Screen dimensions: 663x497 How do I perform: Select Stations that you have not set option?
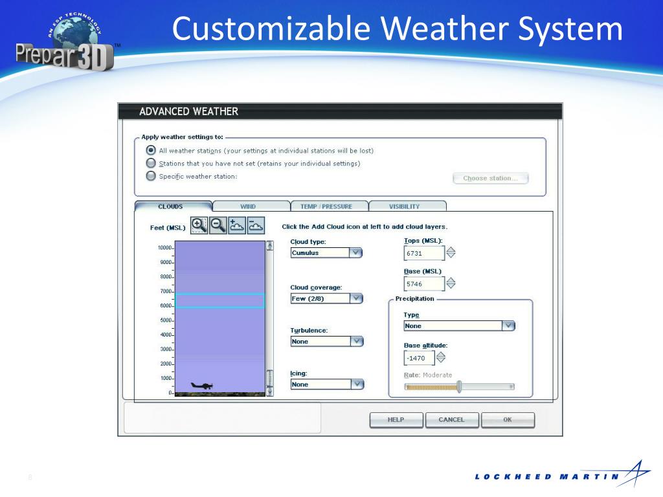151,162
